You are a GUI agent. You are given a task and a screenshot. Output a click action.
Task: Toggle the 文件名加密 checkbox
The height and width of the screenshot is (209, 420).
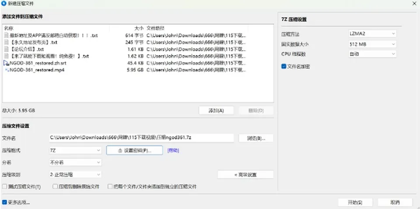tap(284, 66)
